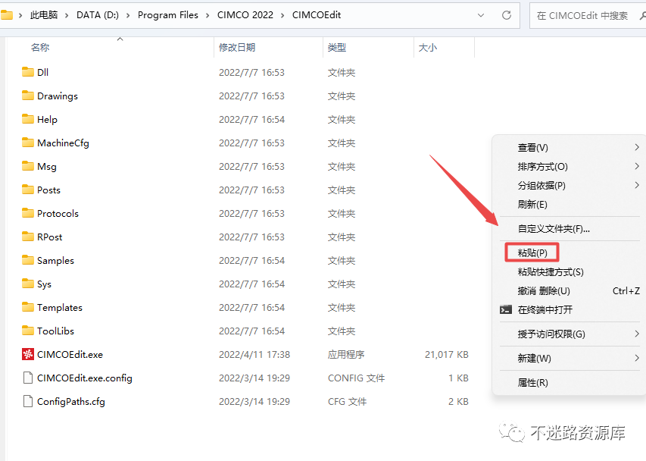Click the CIMCOEdit.exe.config file name
The image size is (646, 461).
[85, 378]
